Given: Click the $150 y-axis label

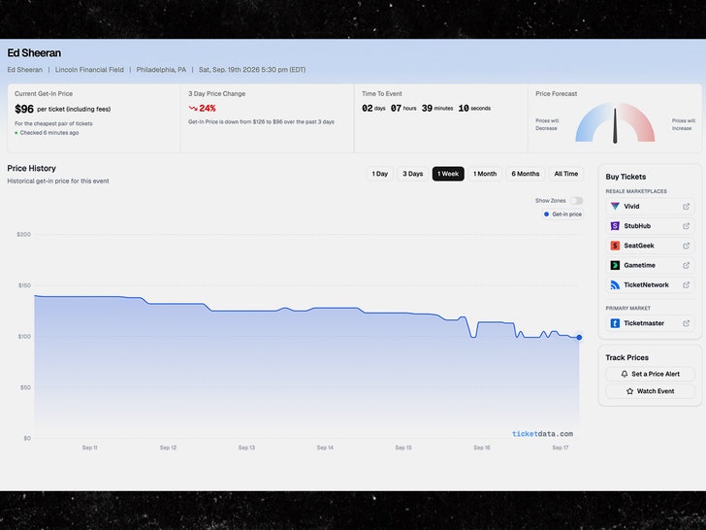Looking at the screenshot, I should click(24, 285).
